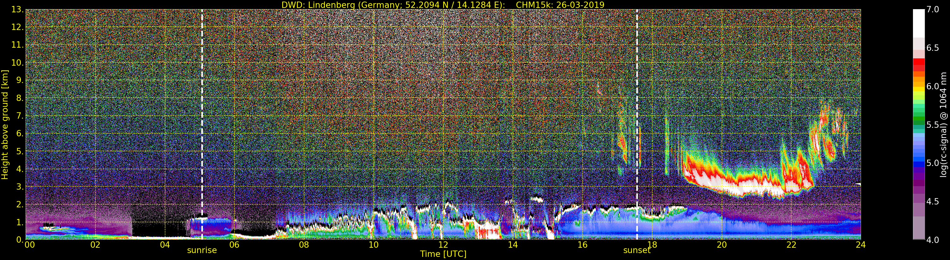Click the 'sunset' label below the axis
The height and width of the screenshot is (260, 950).
637,251
